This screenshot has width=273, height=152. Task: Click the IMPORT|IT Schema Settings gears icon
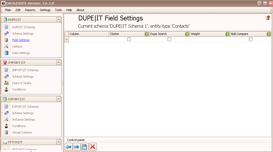(x=6, y=77)
